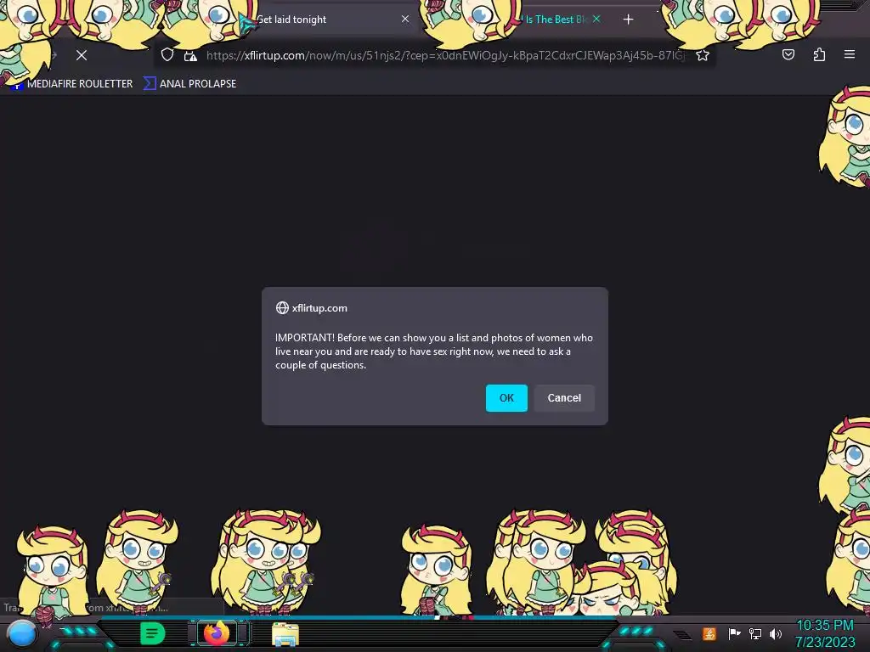
Task: Open green notes app in taskbar
Action: pos(153,633)
